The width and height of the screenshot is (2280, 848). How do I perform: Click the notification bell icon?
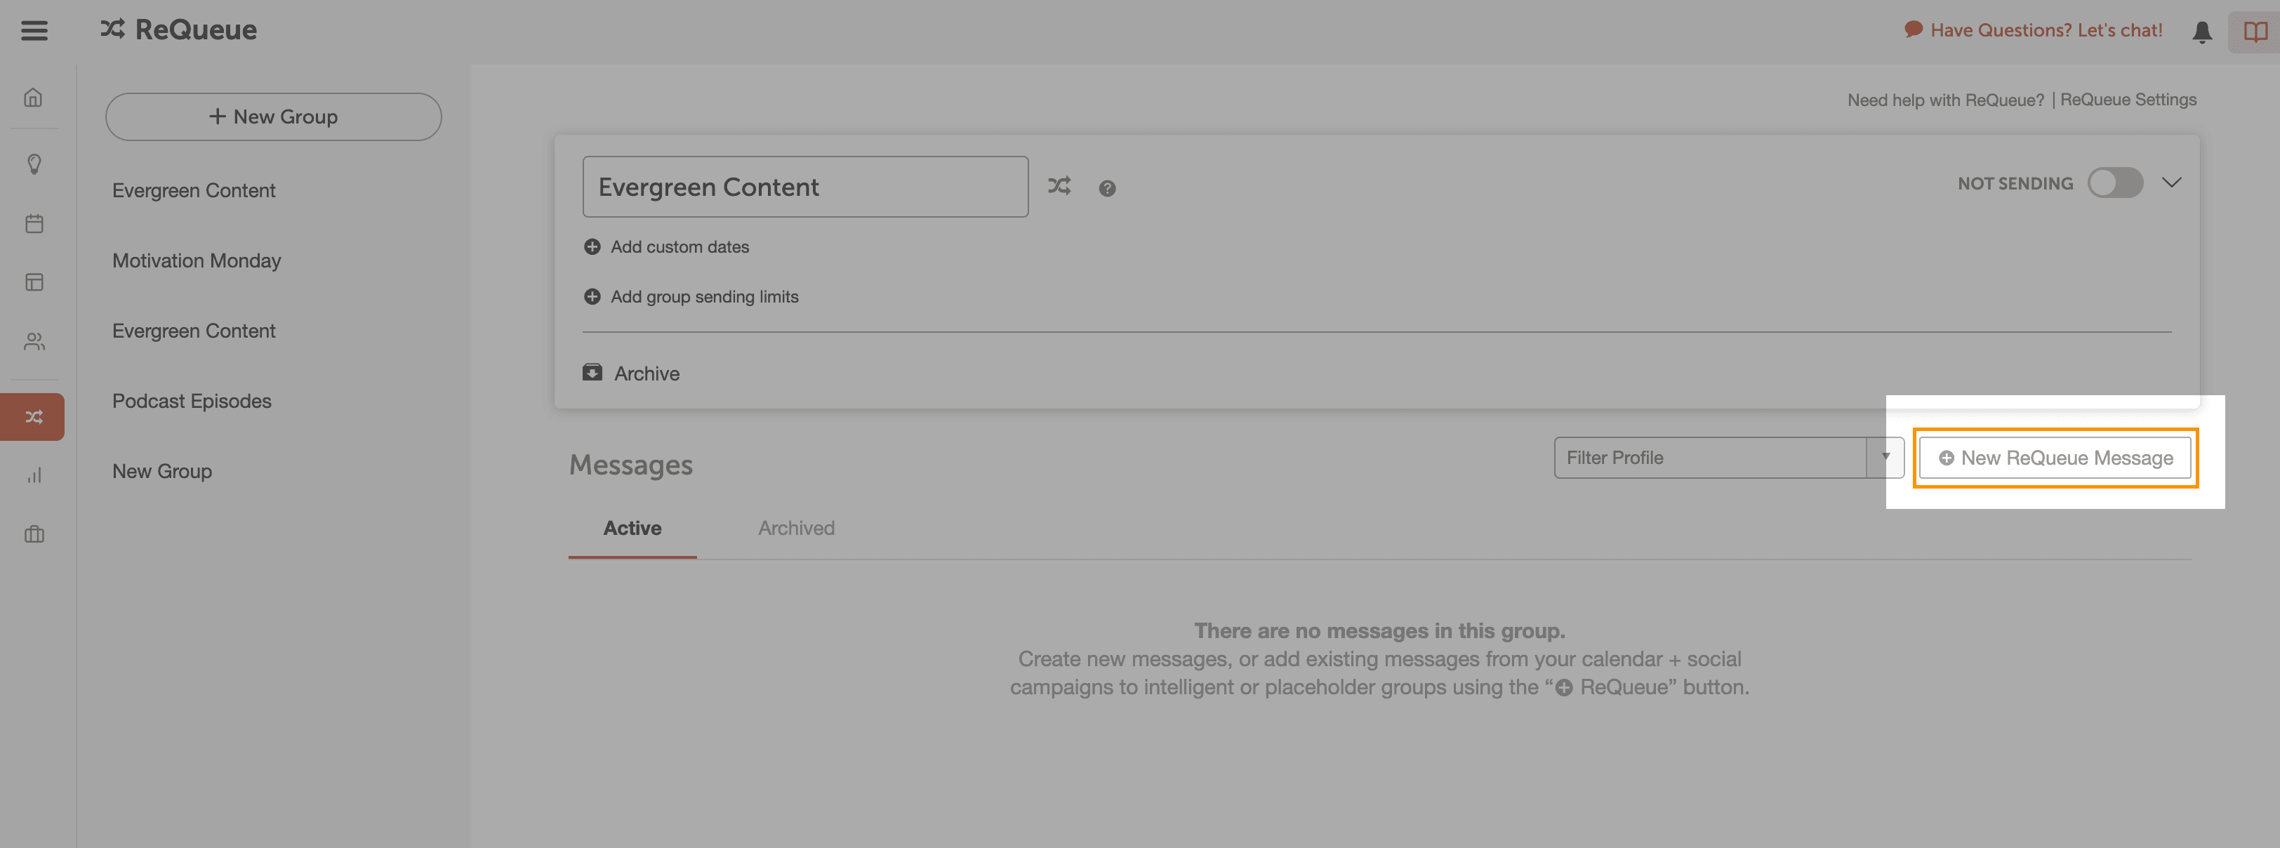coord(2201,32)
